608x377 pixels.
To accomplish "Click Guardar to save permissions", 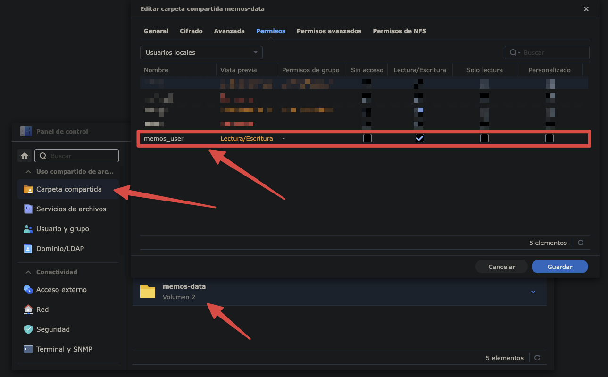I will click(x=559, y=266).
